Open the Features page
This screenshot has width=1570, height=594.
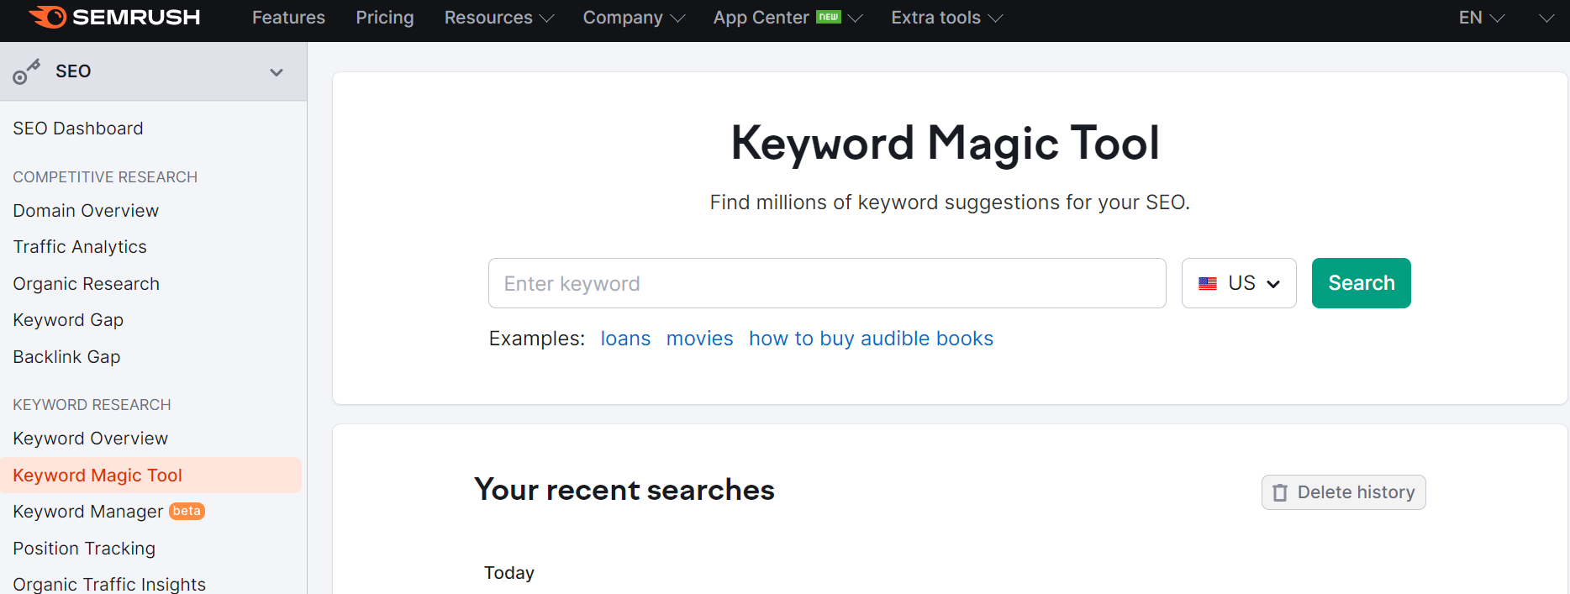pos(288,18)
